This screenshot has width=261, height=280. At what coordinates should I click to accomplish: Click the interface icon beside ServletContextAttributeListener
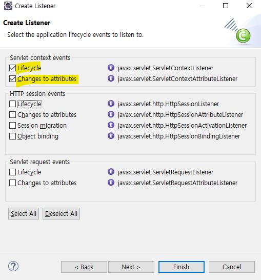tap(111, 78)
